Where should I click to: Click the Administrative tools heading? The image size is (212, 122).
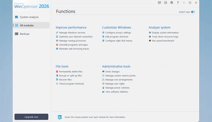pyautogui.click(x=116, y=66)
